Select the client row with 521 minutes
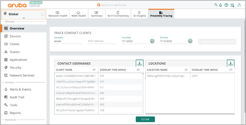The image size is (246, 125). click(99, 87)
